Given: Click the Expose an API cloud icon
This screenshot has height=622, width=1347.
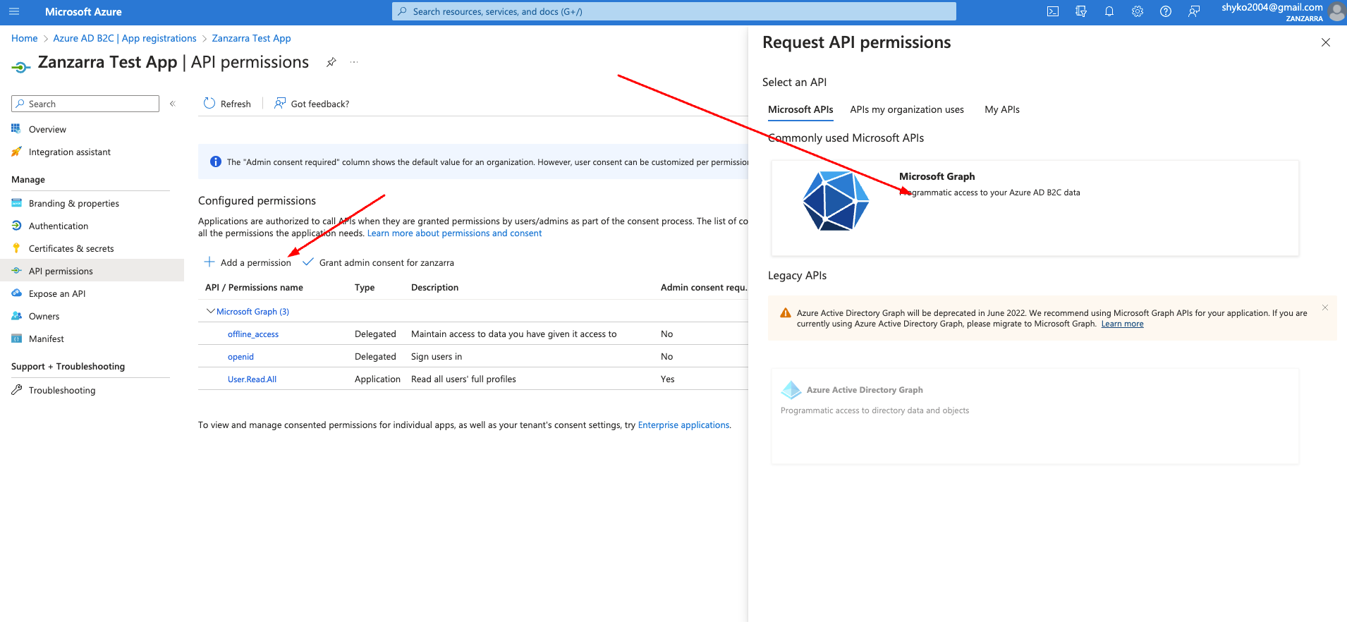Looking at the screenshot, I should [x=16, y=293].
